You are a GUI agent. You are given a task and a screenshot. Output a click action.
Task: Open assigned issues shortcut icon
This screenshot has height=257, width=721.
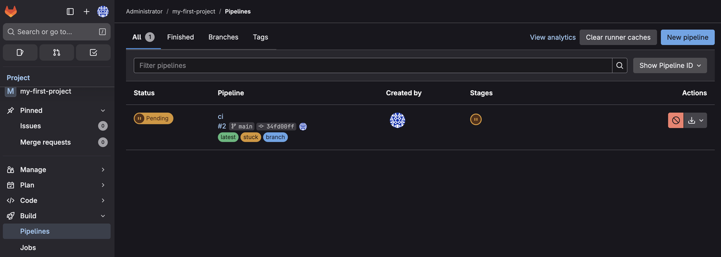tap(20, 52)
